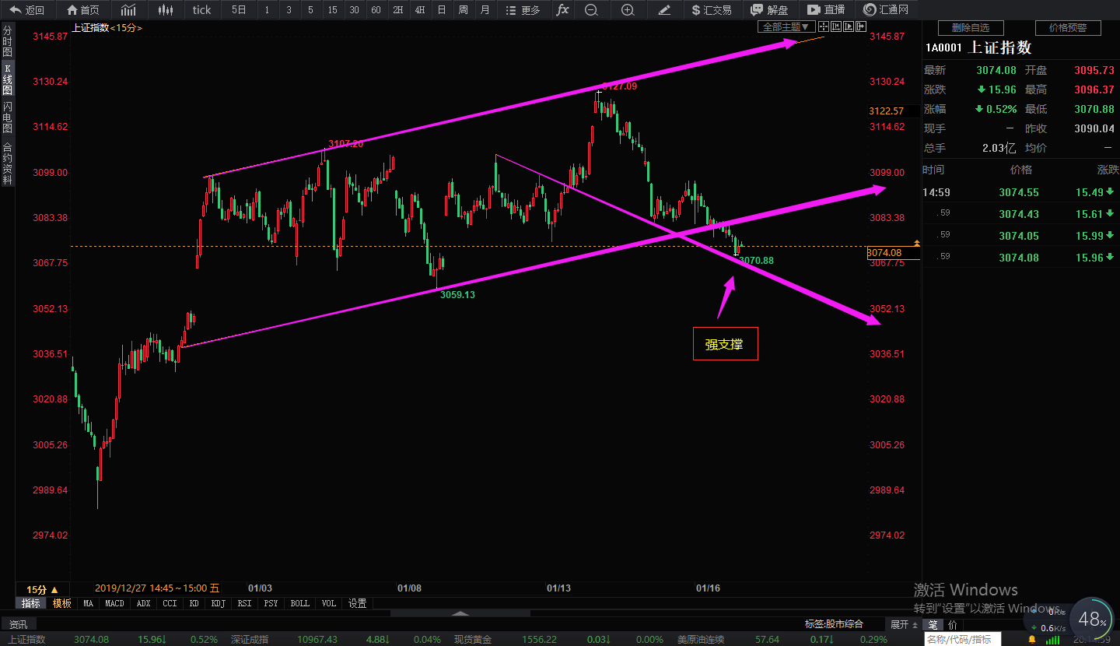
Task: Select the tick period
Action: pyautogui.click(x=201, y=10)
